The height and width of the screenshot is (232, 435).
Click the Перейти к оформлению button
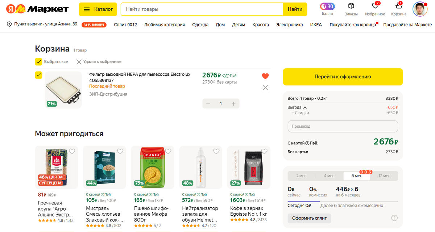click(343, 77)
